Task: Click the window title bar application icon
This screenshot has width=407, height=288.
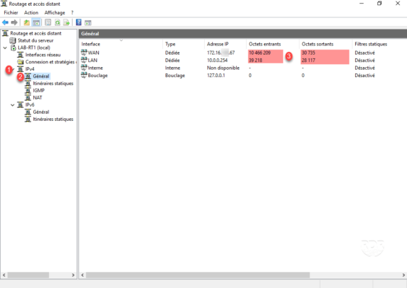Action: pyautogui.click(x=4, y=4)
